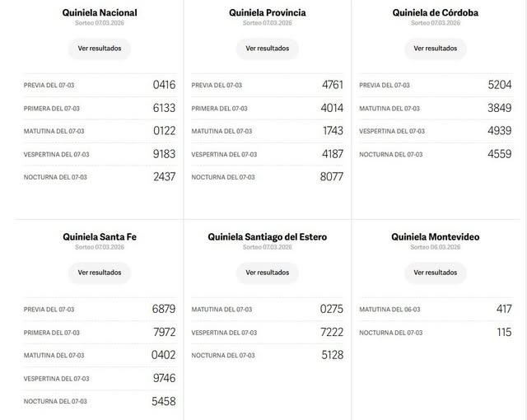Select Quiniela Santiago del Estero title

268,237
